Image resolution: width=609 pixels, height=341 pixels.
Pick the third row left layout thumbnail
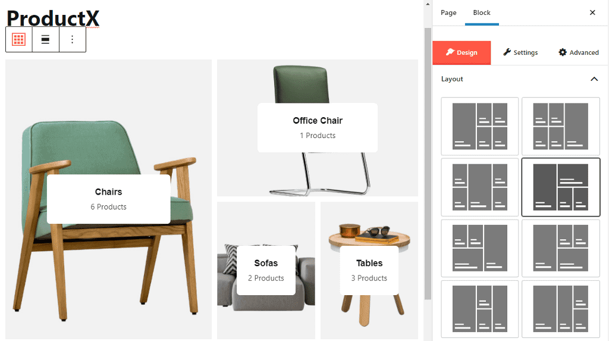click(479, 248)
